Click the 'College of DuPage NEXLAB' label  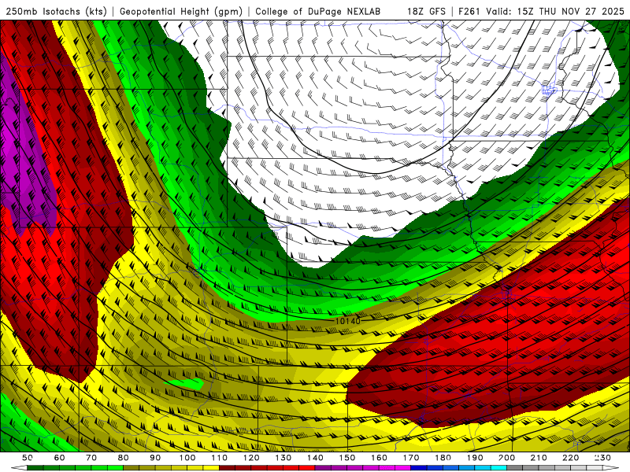318,12
